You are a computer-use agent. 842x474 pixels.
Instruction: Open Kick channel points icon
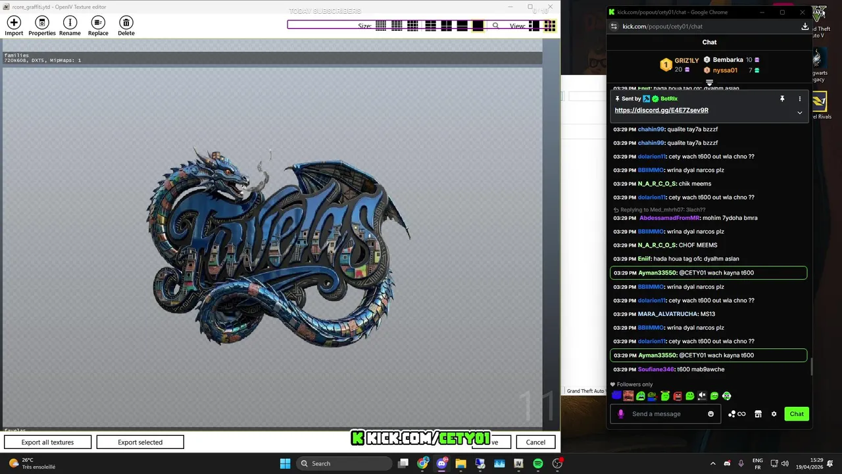(737, 414)
